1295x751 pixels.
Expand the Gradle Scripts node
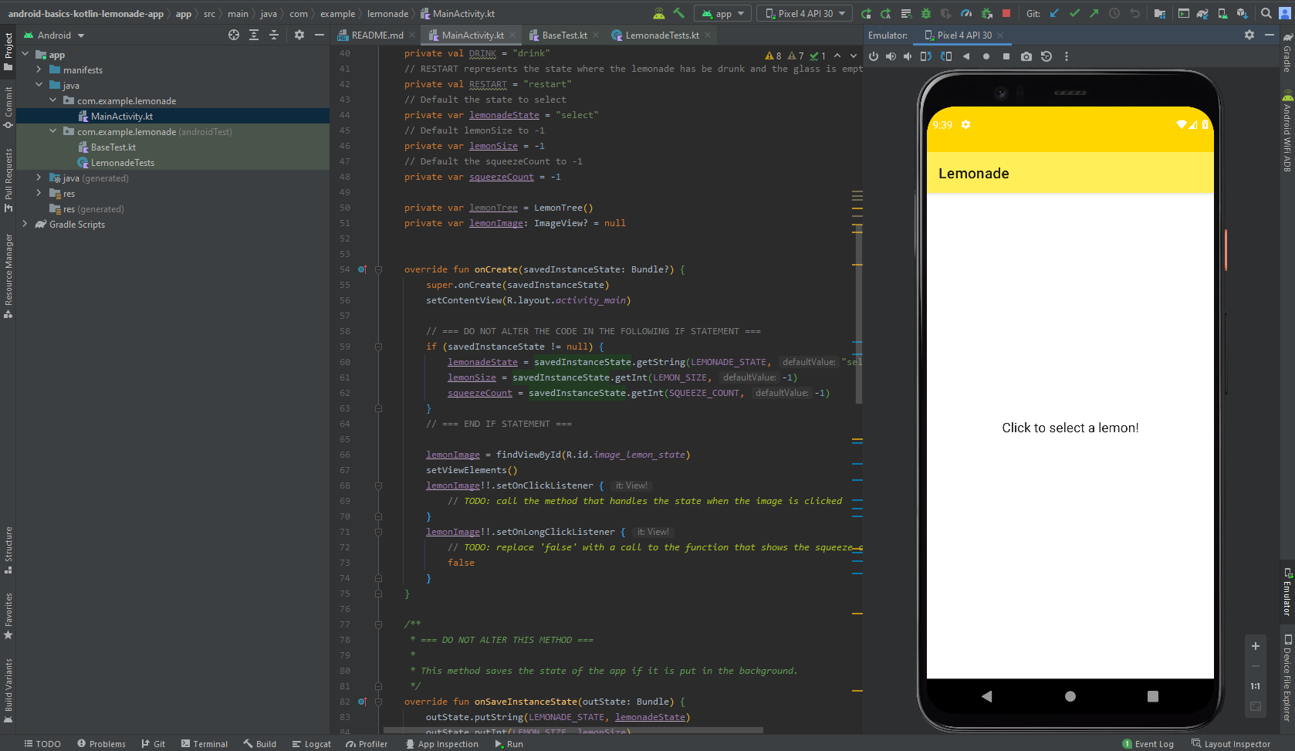(25, 224)
